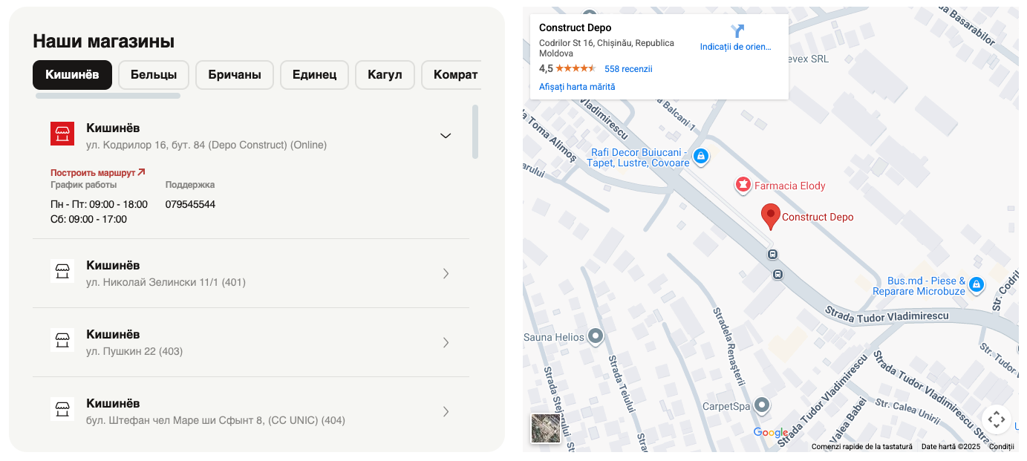The height and width of the screenshot is (461, 1027).
Task: Switch to the Кагул city tab
Action: 385,75
